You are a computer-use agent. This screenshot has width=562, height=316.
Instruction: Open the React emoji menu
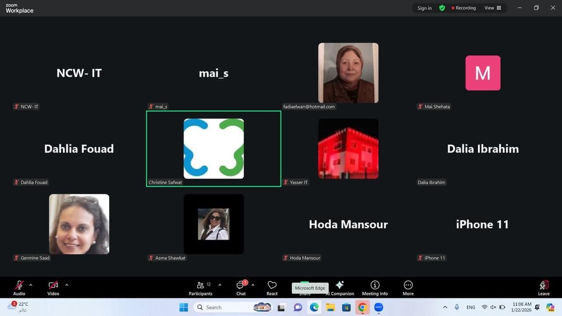tap(272, 288)
